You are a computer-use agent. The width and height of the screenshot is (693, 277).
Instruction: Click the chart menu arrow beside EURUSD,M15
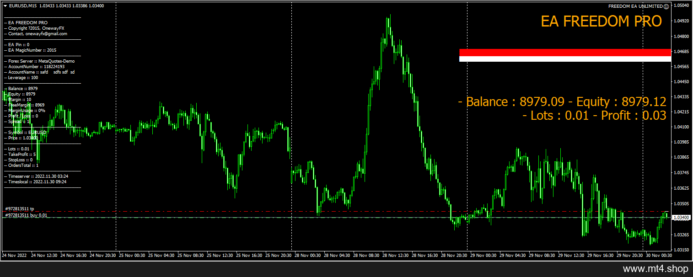pos(5,6)
